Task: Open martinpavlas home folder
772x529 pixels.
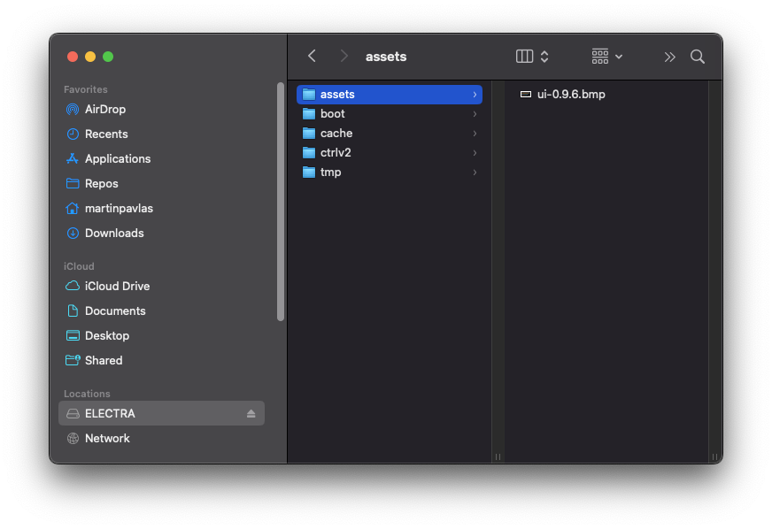Action: point(161,208)
